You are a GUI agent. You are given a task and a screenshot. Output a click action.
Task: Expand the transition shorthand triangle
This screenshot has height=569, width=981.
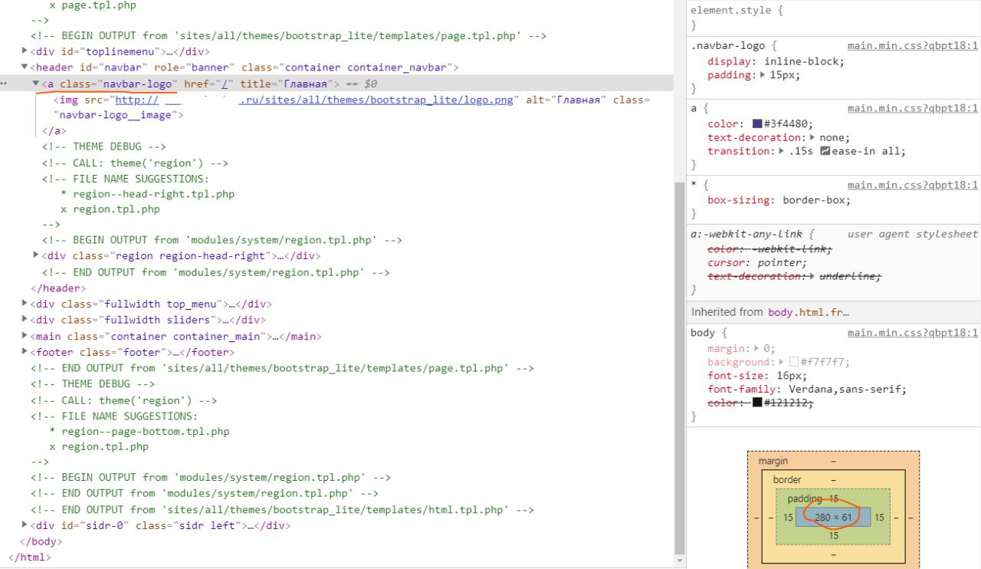tap(783, 151)
